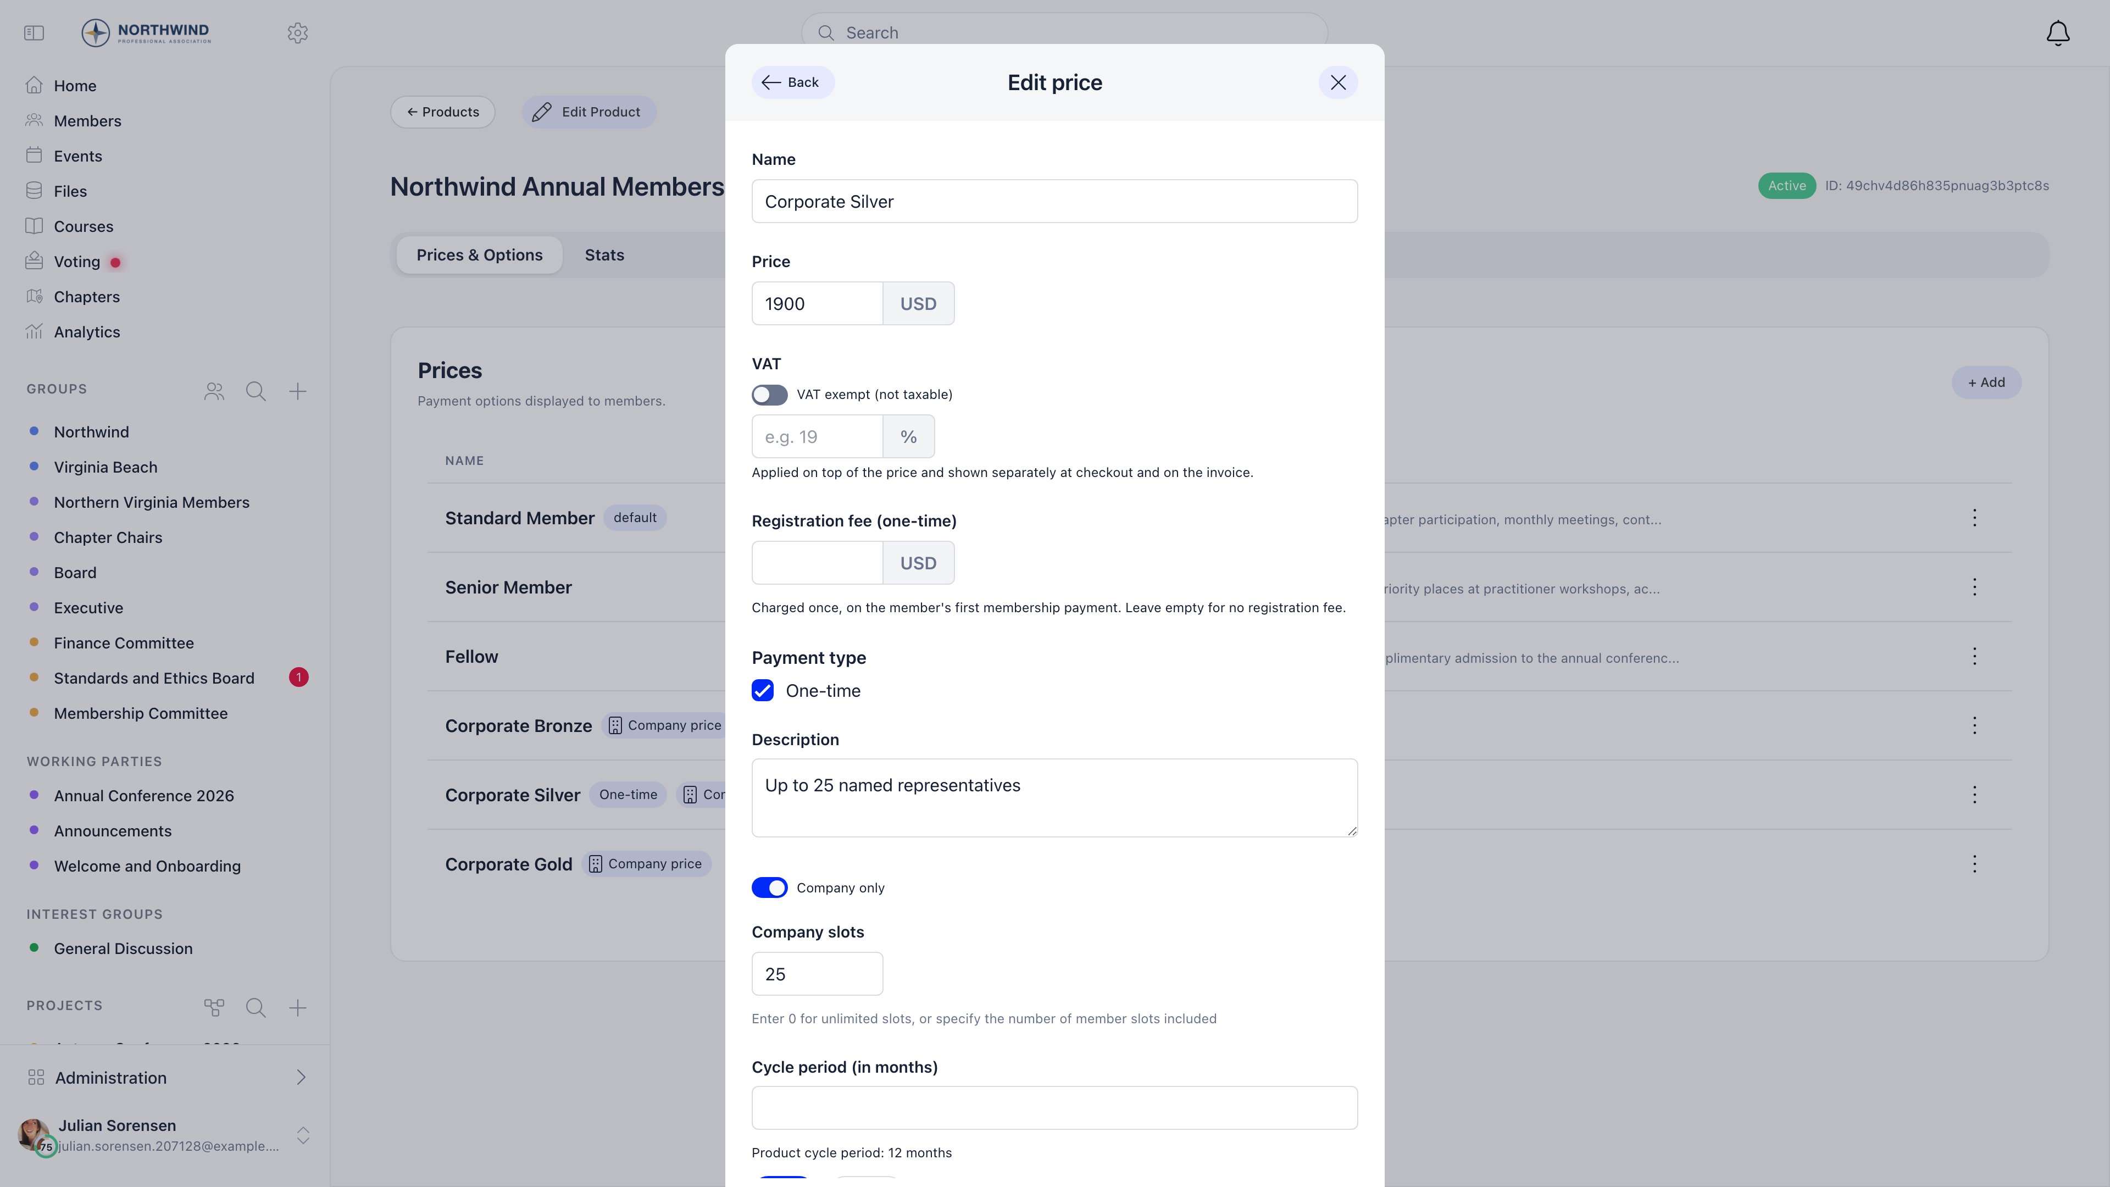Open the Fellow row options menu
The width and height of the screenshot is (2110, 1187).
coord(1975,656)
